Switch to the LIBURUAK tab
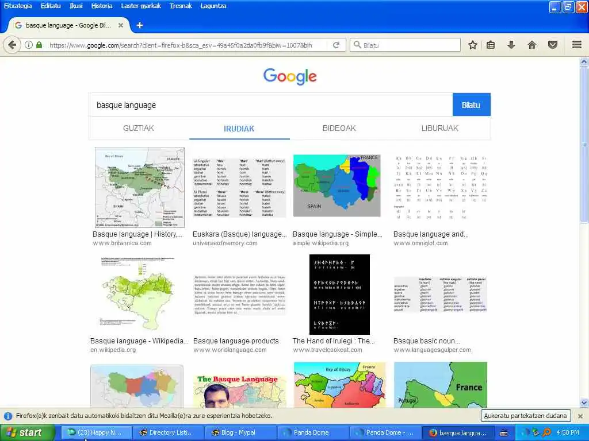The image size is (589, 441). point(440,128)
